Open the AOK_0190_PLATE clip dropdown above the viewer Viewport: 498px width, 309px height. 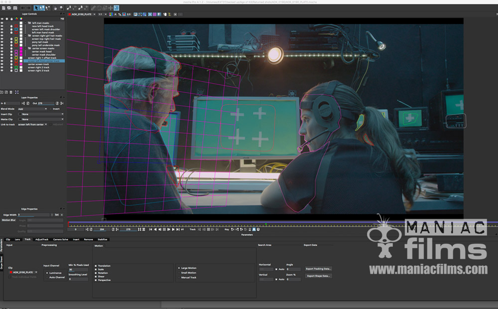[82, 14]
